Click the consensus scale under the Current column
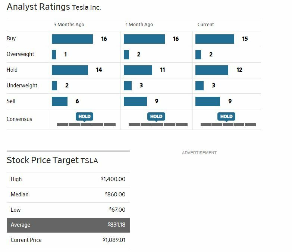292x252 pixels. 228,125
